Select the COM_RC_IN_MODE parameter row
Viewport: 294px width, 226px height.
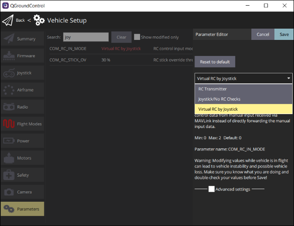[x=121, y=49]
